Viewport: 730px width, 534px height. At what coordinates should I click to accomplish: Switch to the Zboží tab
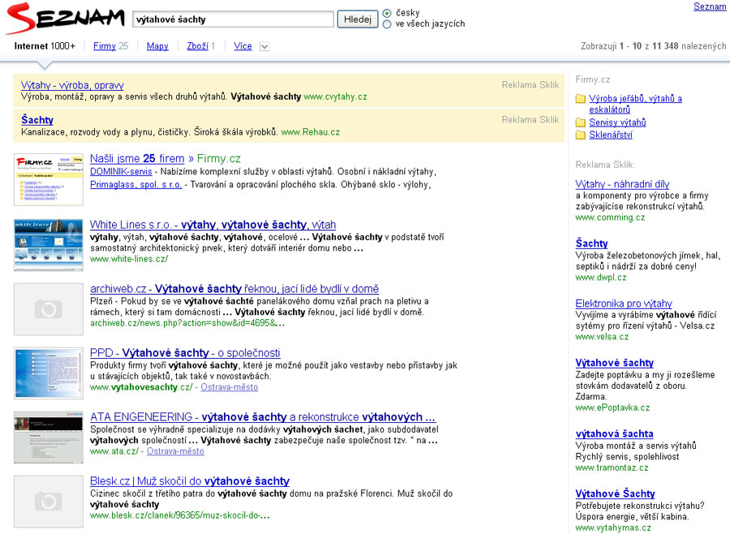click(x=197, y=46)
